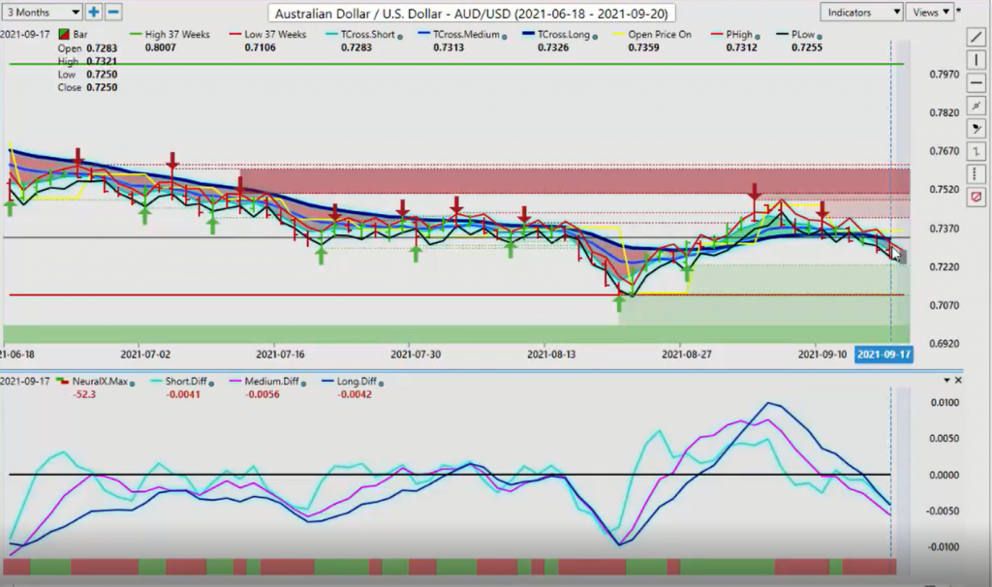This screenshot has width=992, height=587.
Task: Click the PHigh value 0.7312
Action: pos(741,47)
